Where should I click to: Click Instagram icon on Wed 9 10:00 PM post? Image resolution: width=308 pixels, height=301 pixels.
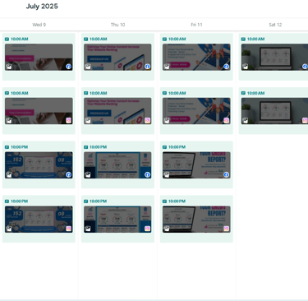pos(68,229)
